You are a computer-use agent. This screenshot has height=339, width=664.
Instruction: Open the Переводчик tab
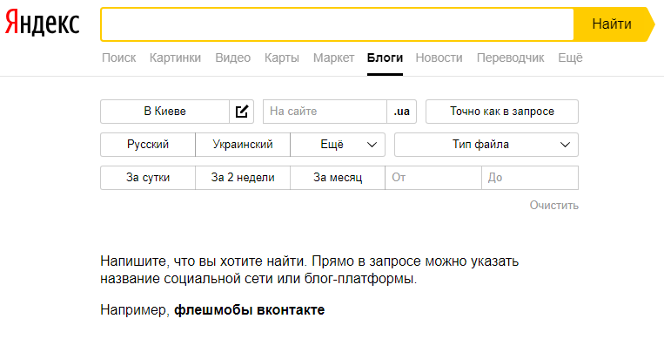(511, 58)
